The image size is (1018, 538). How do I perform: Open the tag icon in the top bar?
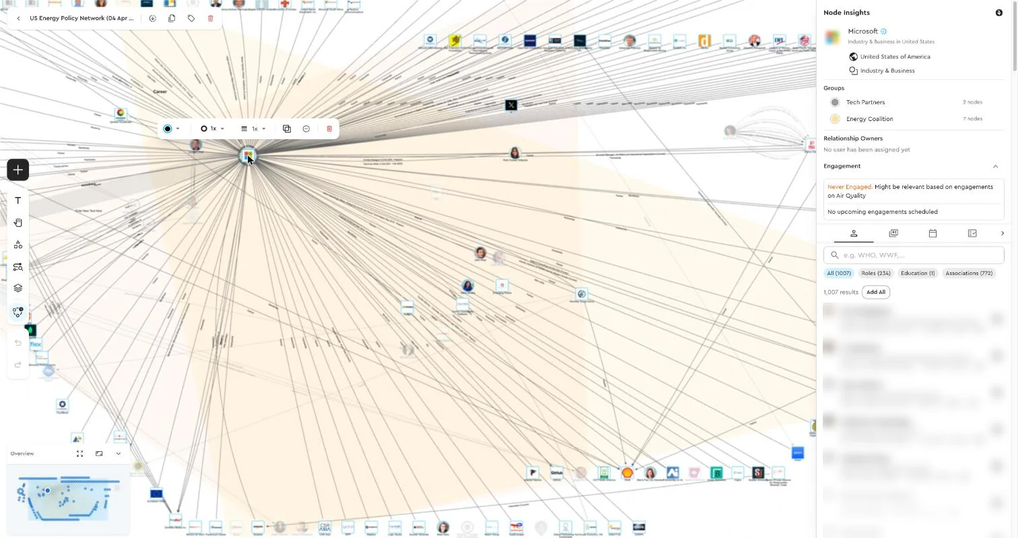(191, 18)
